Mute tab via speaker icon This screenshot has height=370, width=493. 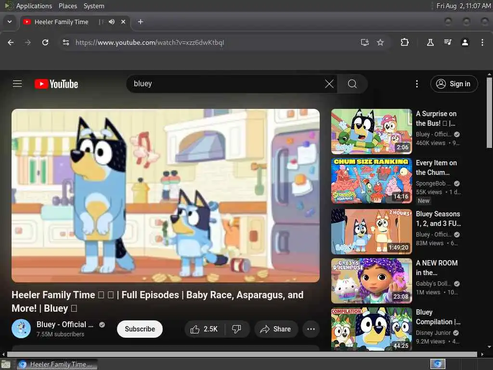pyautogui.click(x=112, y=22)
